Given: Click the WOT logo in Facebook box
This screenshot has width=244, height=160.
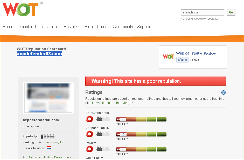Looking at the screenshot, I should pyautogui.click(x=168, y=57).
